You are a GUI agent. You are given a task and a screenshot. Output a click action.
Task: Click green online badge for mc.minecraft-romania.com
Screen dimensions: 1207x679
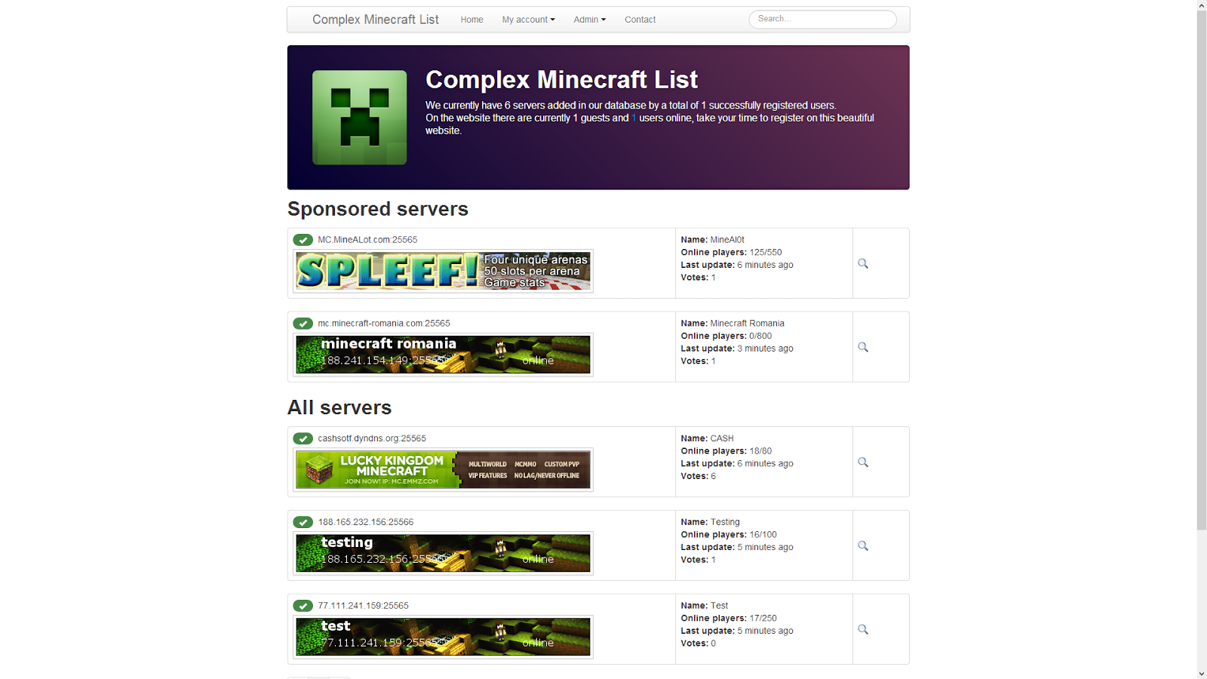303,324
